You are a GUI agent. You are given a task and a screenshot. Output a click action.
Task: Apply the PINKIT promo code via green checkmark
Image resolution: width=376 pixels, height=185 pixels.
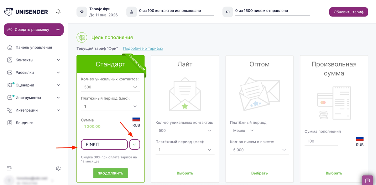coord(135,144)
